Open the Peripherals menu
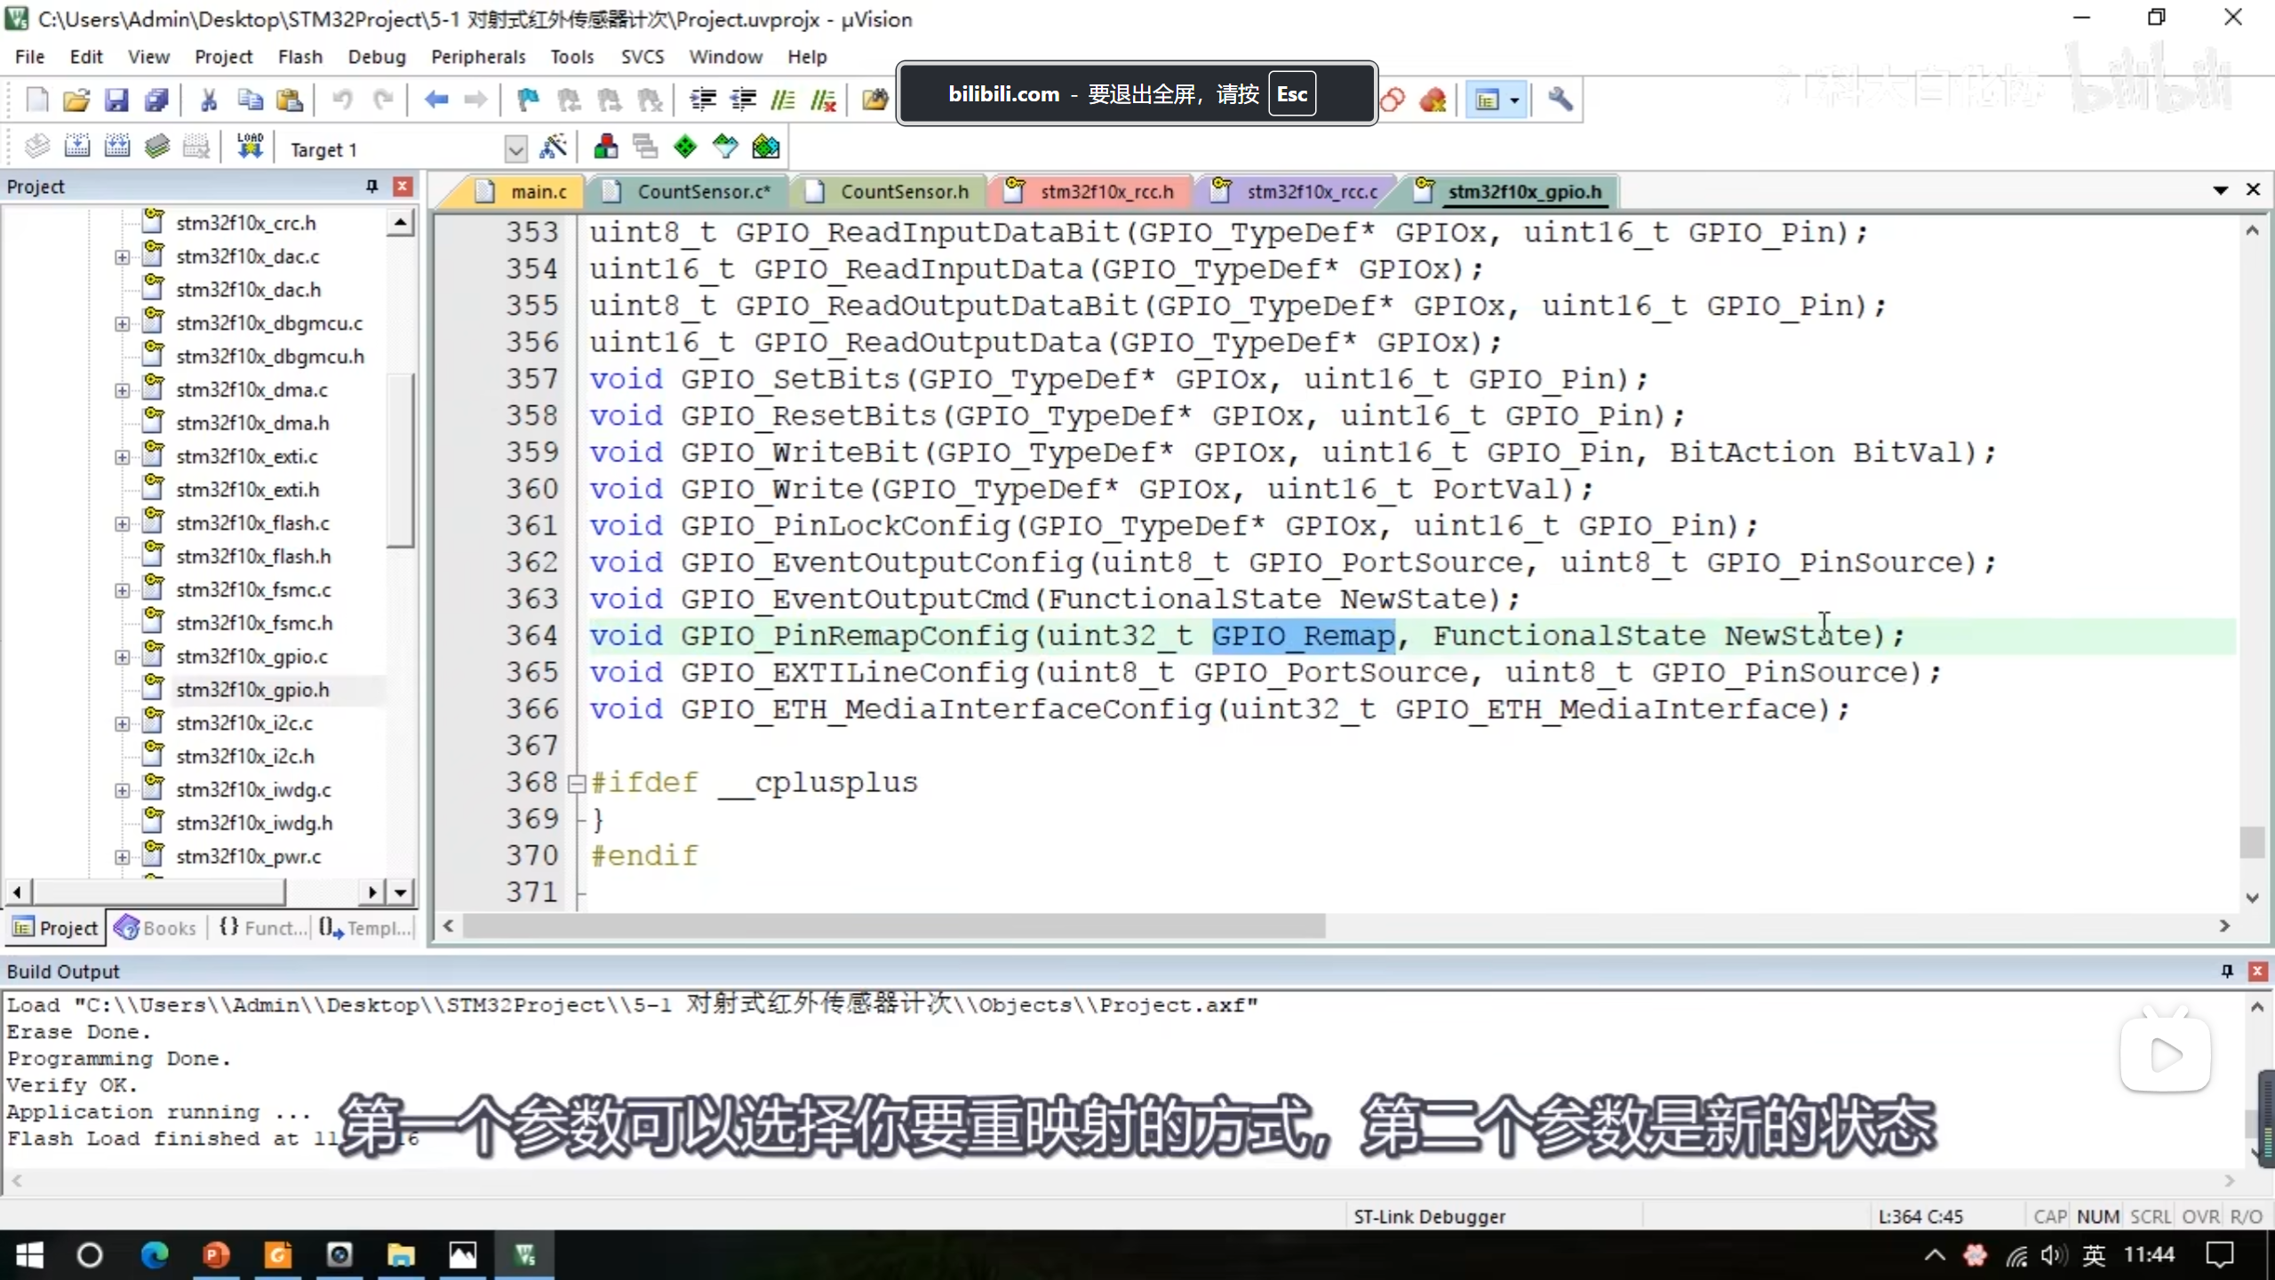The width and height of the screenshot is (2275, 1280). pos(478,57)
